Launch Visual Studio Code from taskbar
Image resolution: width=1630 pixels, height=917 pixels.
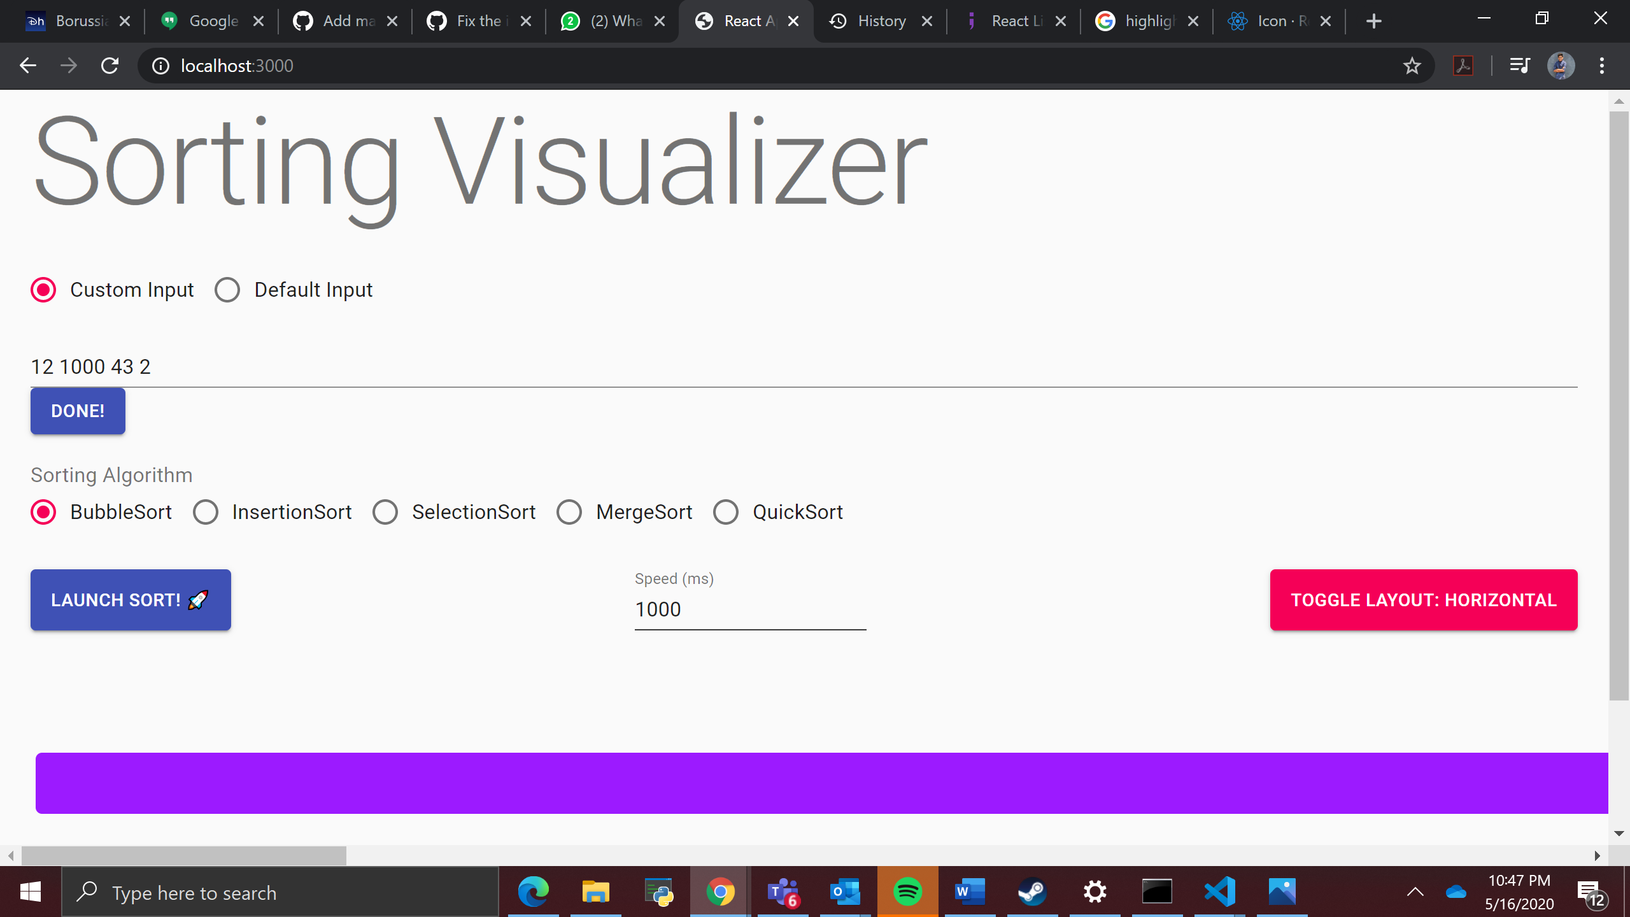1219,892
